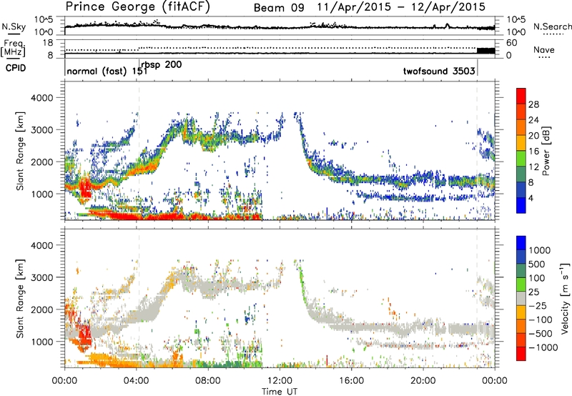Click the dashed N.Search legend line sample

pyautogui.click(x=553, y=34)
